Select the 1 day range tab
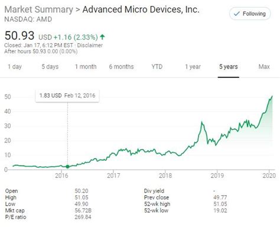This screenshot has height=230, width=280. (x=15, y=67)
